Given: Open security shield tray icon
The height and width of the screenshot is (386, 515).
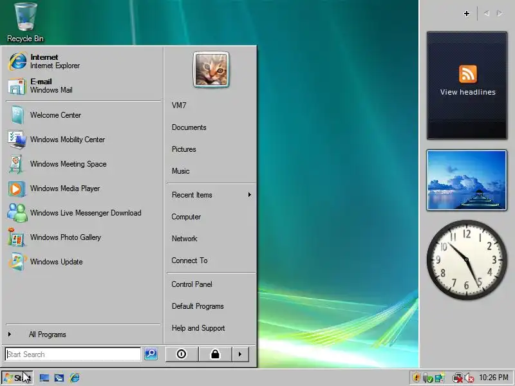Looking at the screenshot, I should click(x=417, y=378).
